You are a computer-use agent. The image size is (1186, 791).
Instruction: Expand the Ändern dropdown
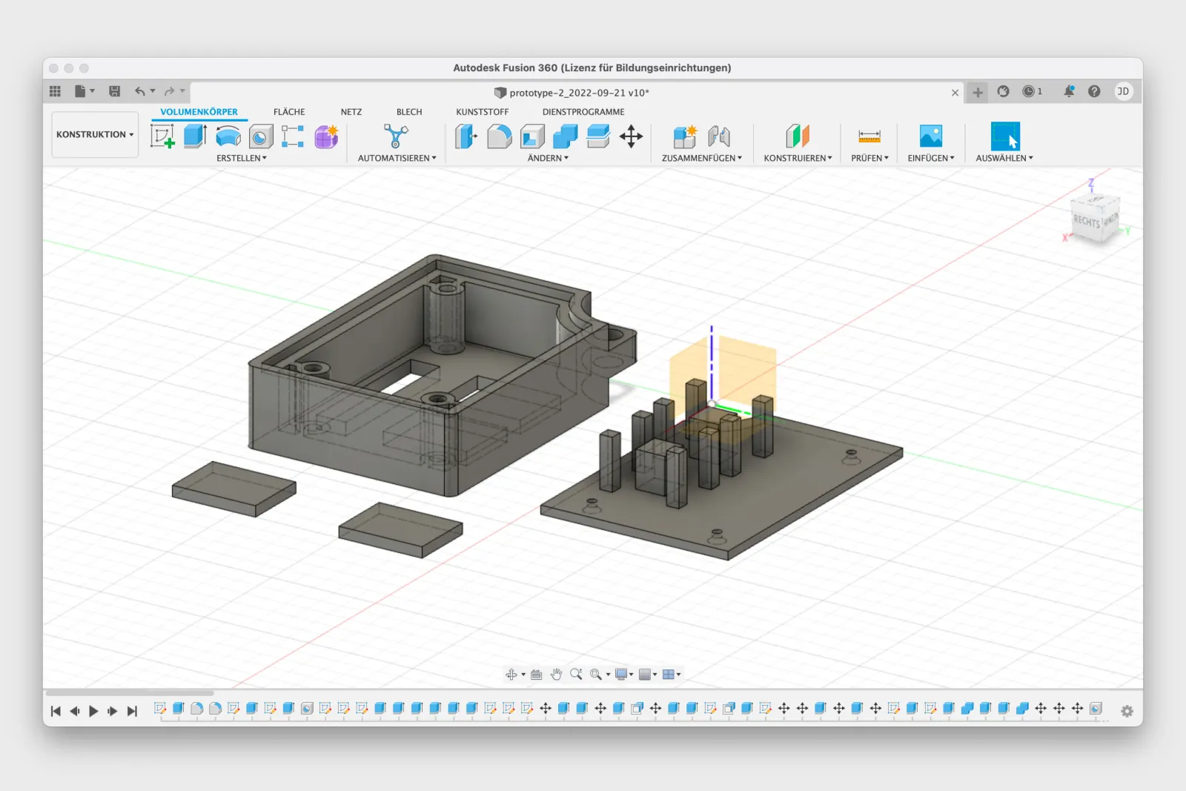pos(548,158)
